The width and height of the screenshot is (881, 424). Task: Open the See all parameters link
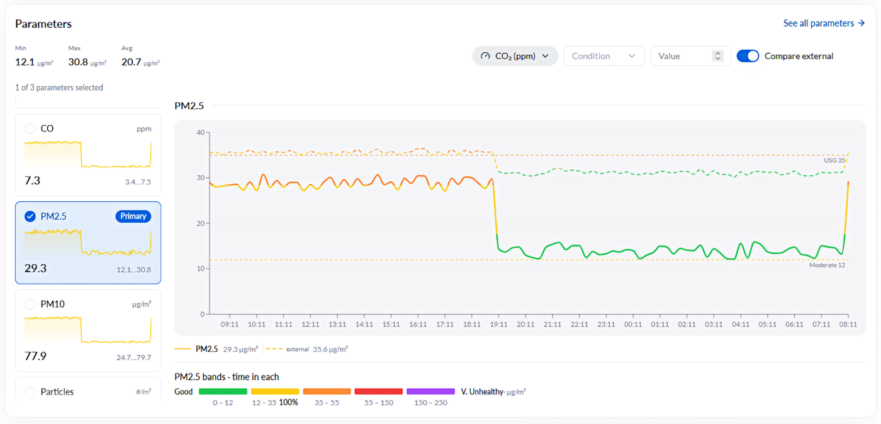pos(824,23)
